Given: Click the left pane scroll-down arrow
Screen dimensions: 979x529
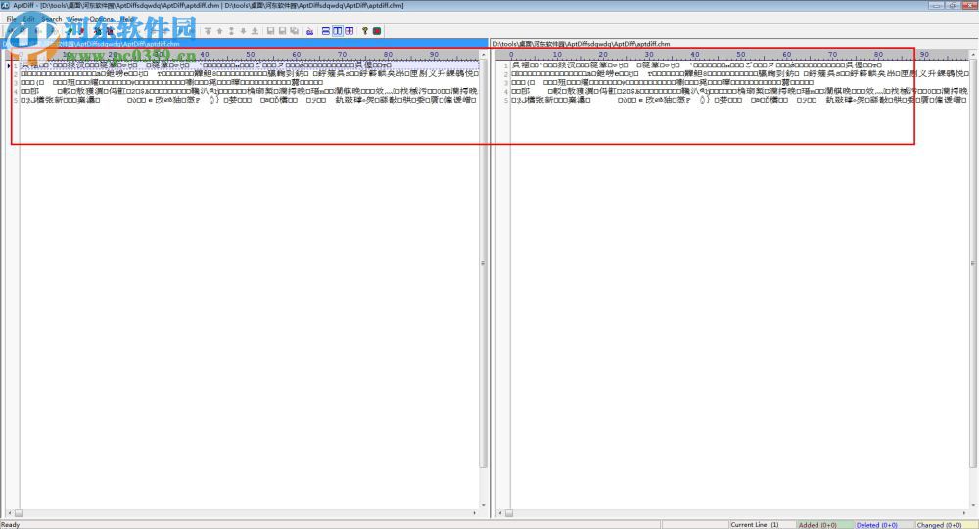Looking at the screenshot, I should (483, 505).
